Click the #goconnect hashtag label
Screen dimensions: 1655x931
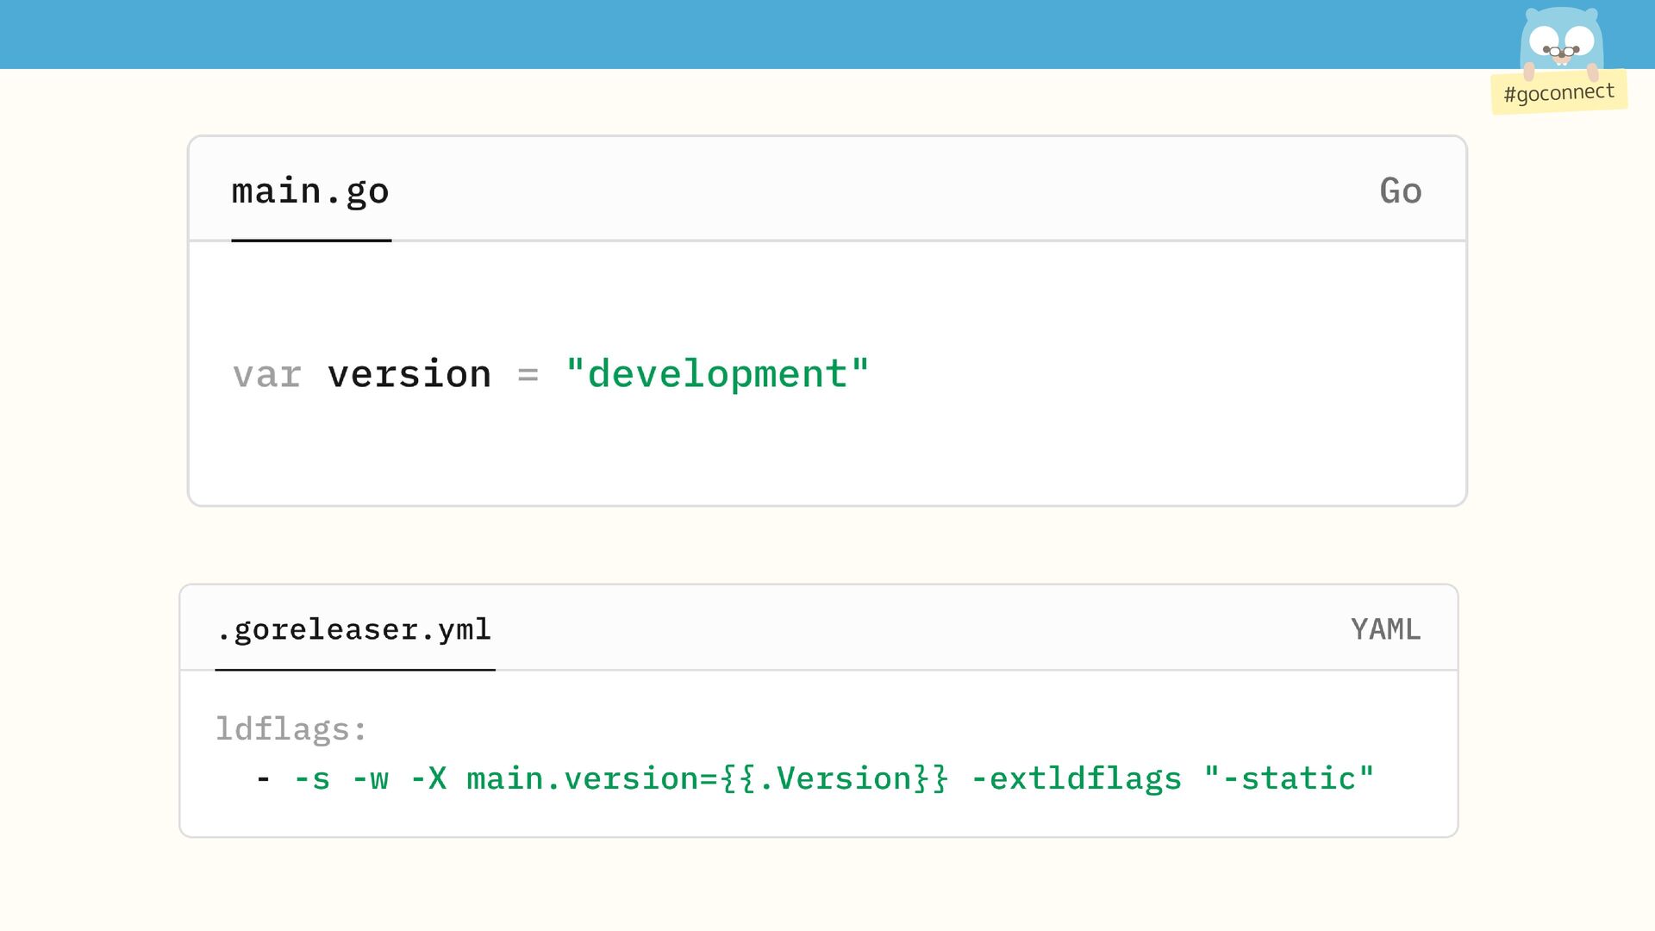[1558, 92]
